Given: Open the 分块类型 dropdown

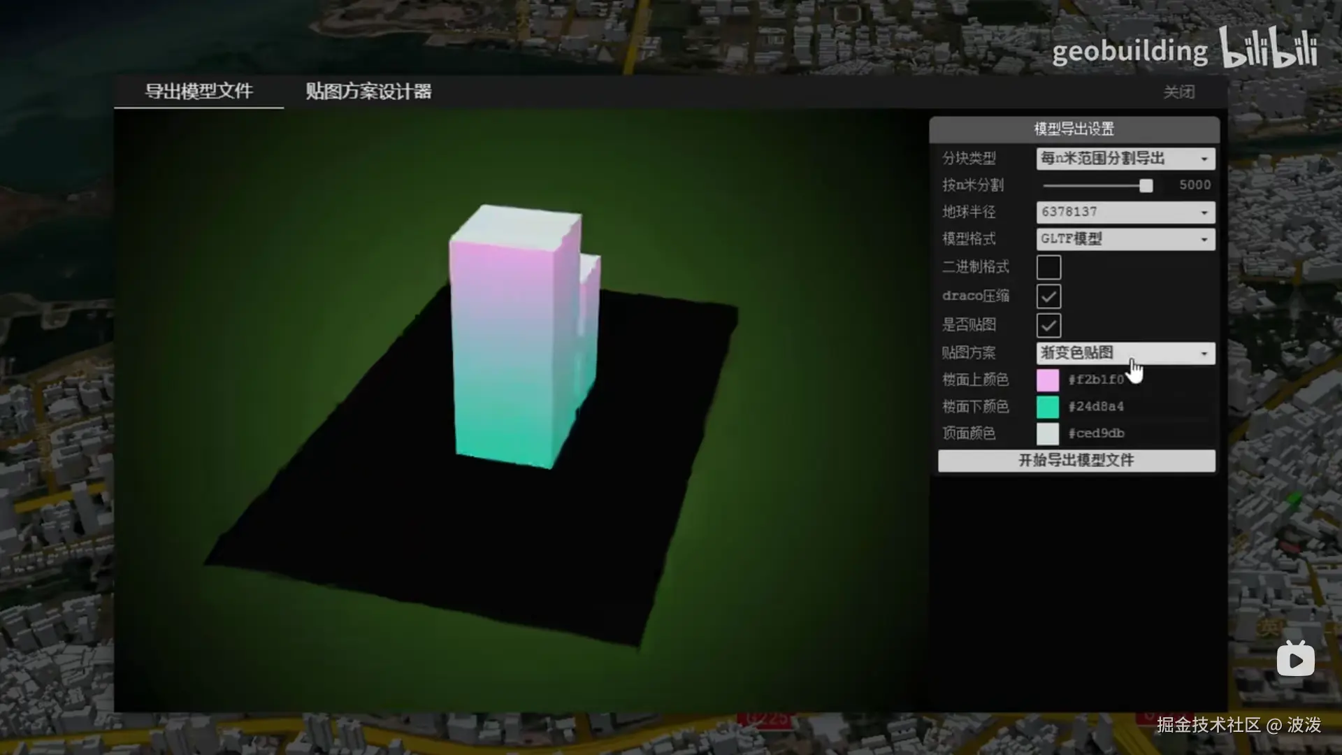Looking at the screenshot, I should (x=1125, y=159).
